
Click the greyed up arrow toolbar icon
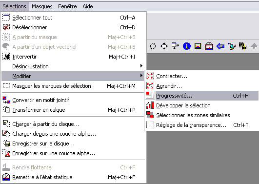point(254,46)
